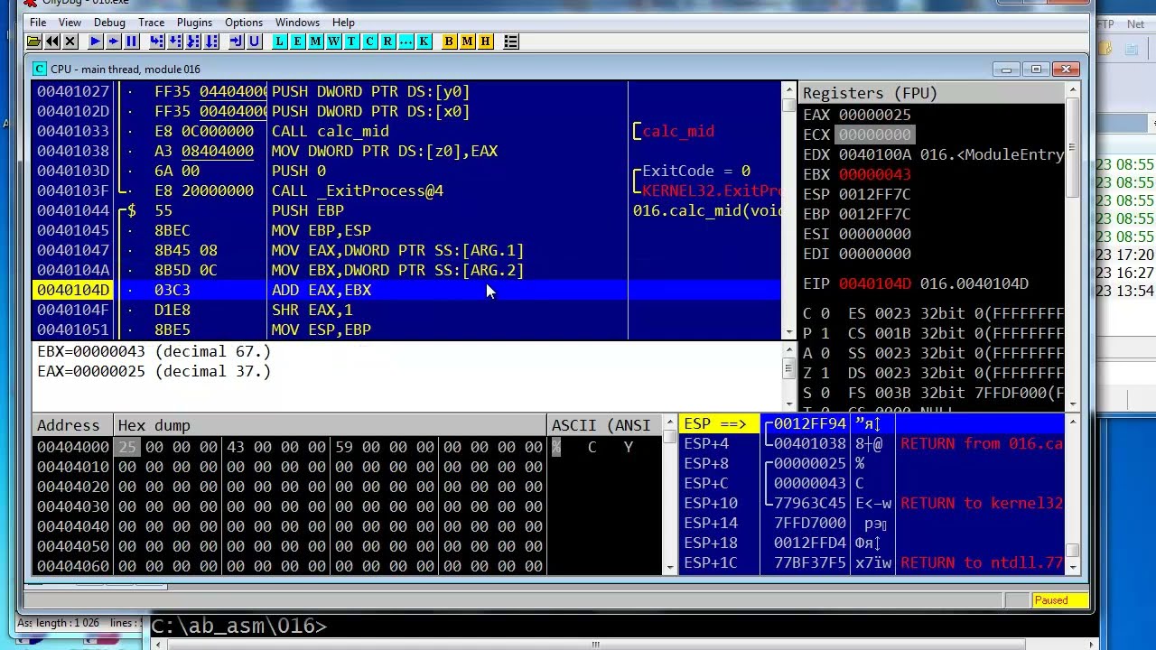The width and height of the screenshot is (1156, 650).
Task: Open search results with the dots icon
Action: click(406, 42)
